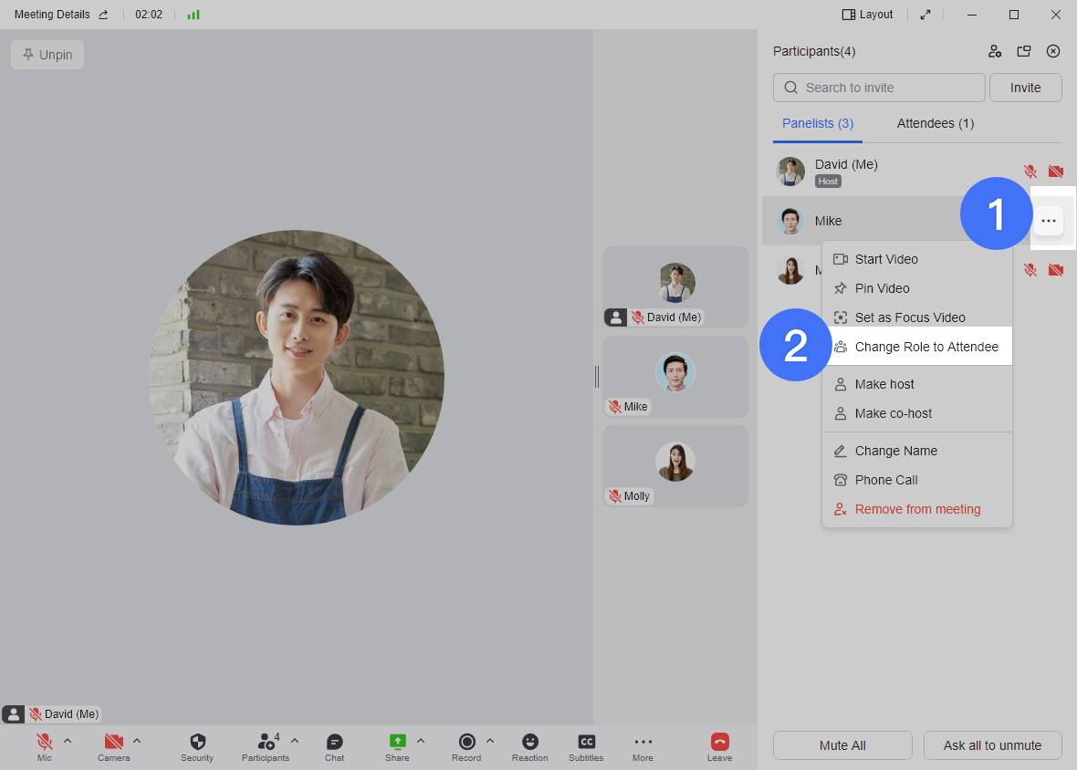The image size is (1077, 770).
Task: Click Ask all to unmute
Action: (x=992, y=746)
